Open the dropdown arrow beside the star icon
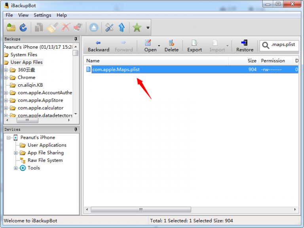Image resolution: width=304 pixels, height=228 pixels. coord(148,28)
